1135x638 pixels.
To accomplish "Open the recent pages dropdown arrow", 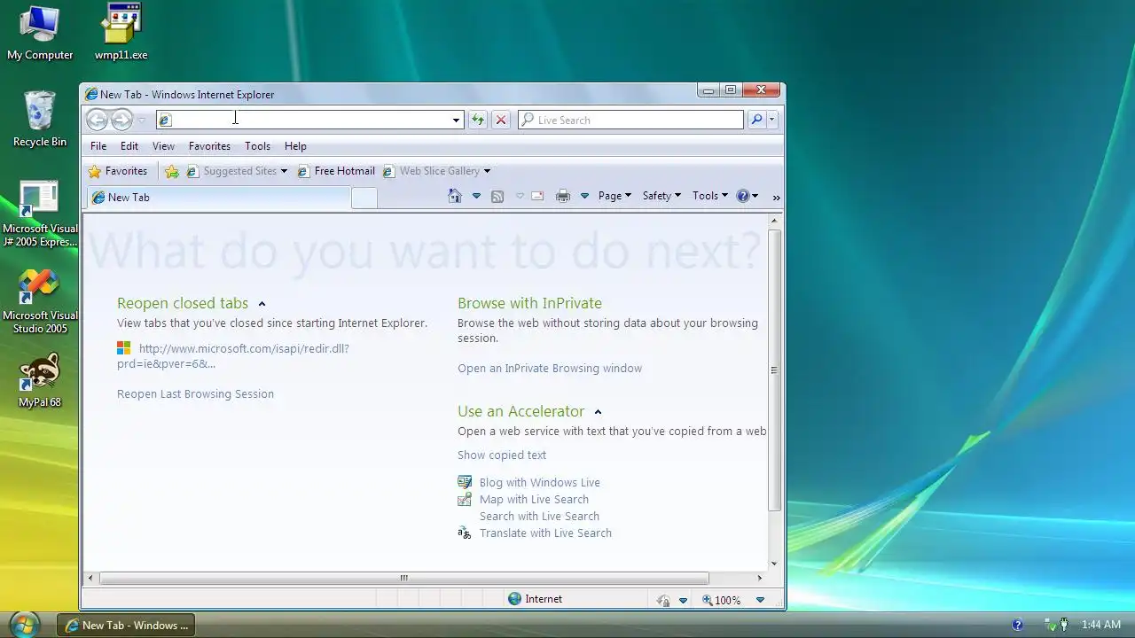I will (142, 120).
